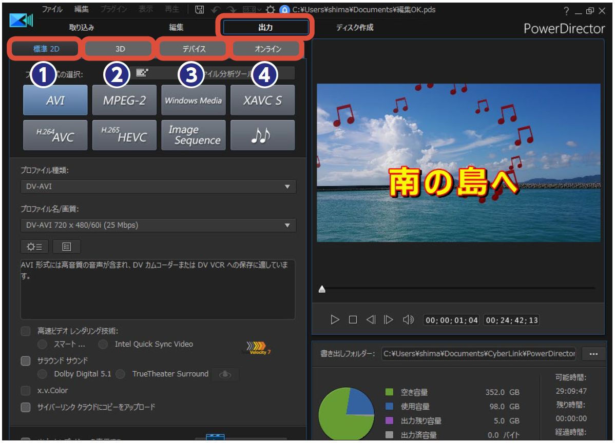Mute the preview volume speaker icon
Viewport: 615px width, 443px height.
408,320
